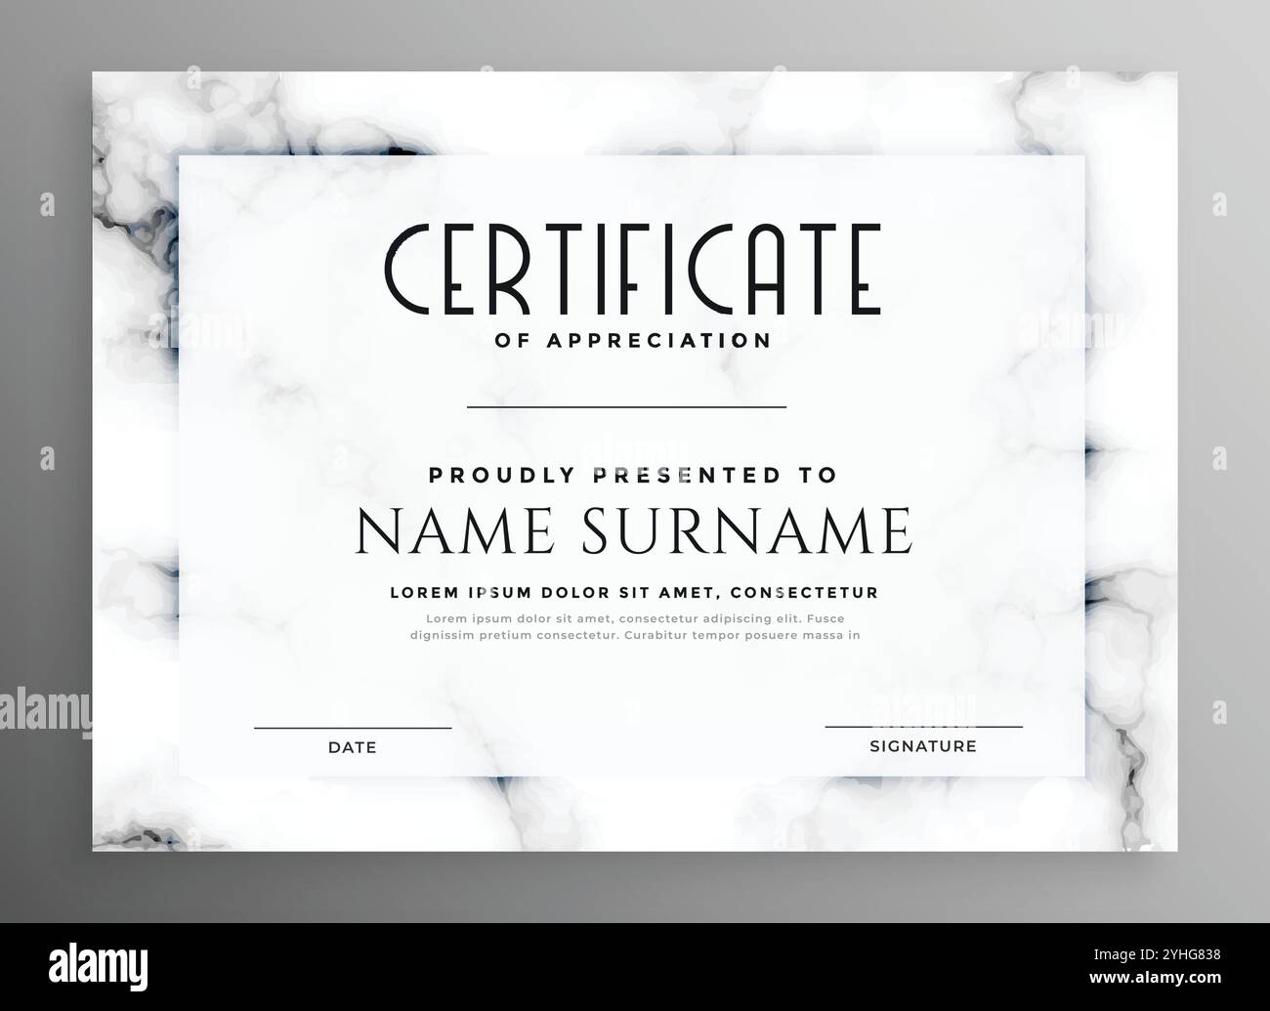Click the large CERTIFICATE title
Viewport: 1270px width, 1011px height.
click(x=632, y=270)
